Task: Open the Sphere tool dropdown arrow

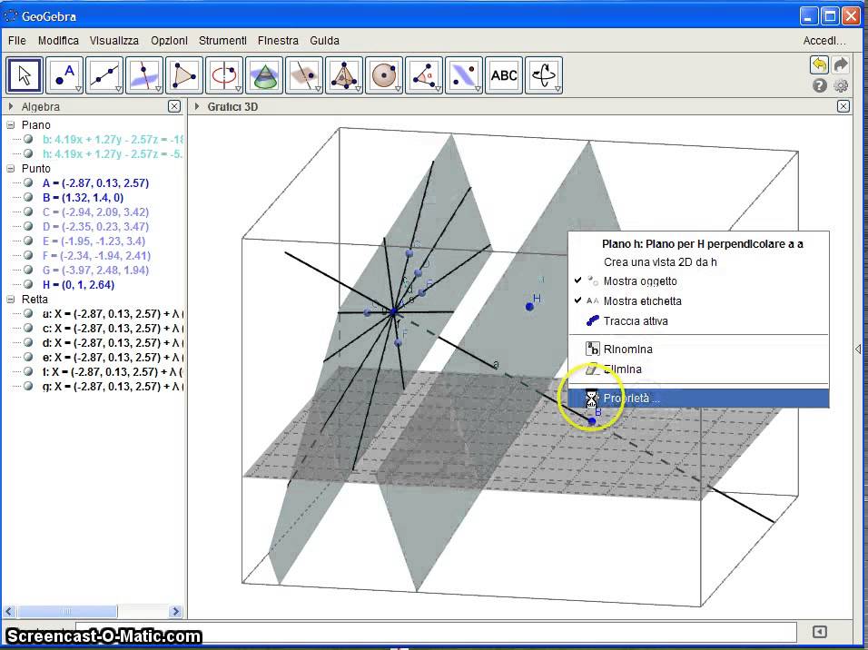Action: coord(398,89)
